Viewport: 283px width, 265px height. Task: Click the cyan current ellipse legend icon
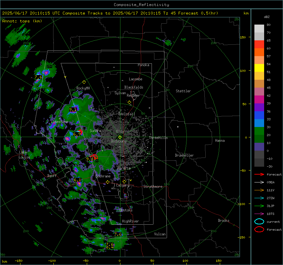(x=259, y=222)
